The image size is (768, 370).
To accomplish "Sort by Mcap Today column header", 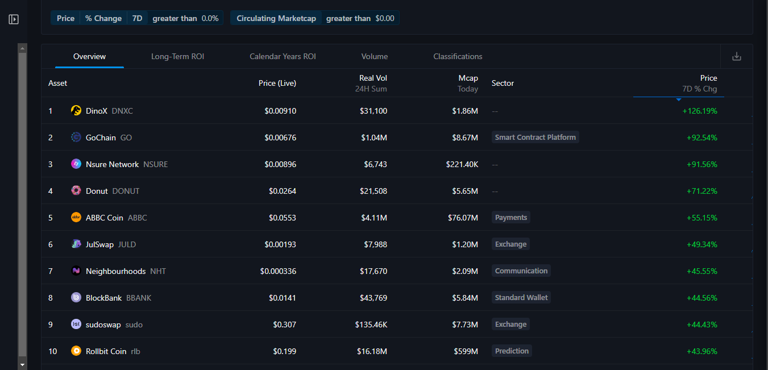I will click(468, 83).
